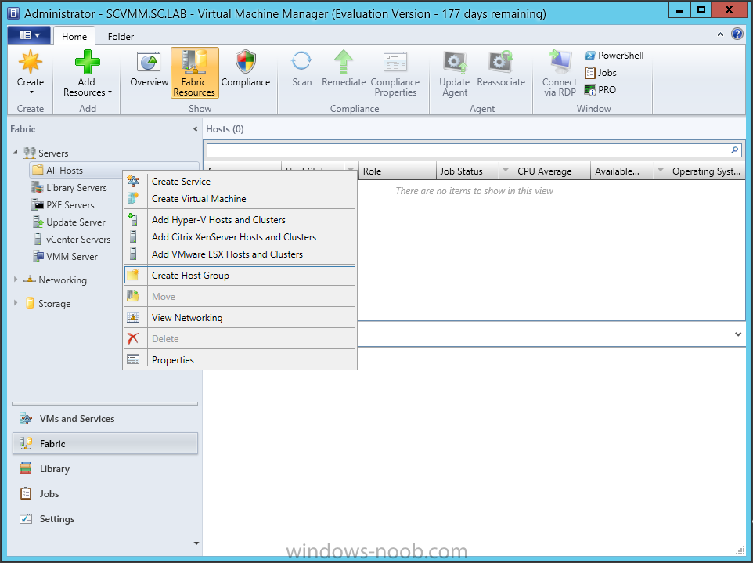Minimize the ribbon using the caret
The height and width of the screenshot is (563, 753).
(x=720, y=34)
